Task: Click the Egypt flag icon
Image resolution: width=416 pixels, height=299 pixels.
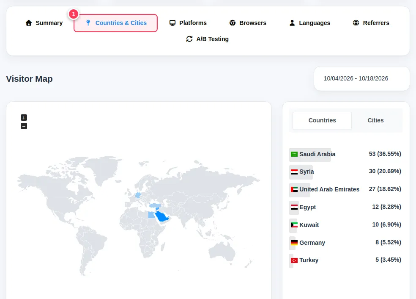Action: coord(294,207)
